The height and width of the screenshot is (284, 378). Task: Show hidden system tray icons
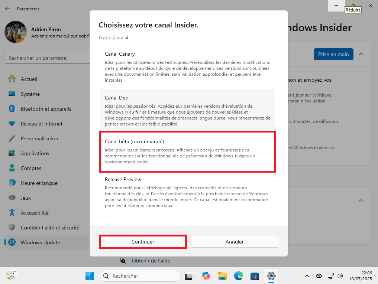pos(307,276)
